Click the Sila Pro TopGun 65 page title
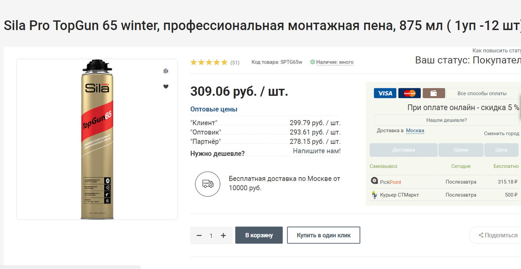The image size is (521, 269). 262,26
